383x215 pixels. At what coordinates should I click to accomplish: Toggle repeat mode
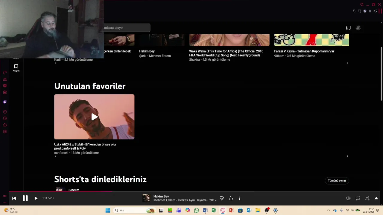tap(358, 198)
